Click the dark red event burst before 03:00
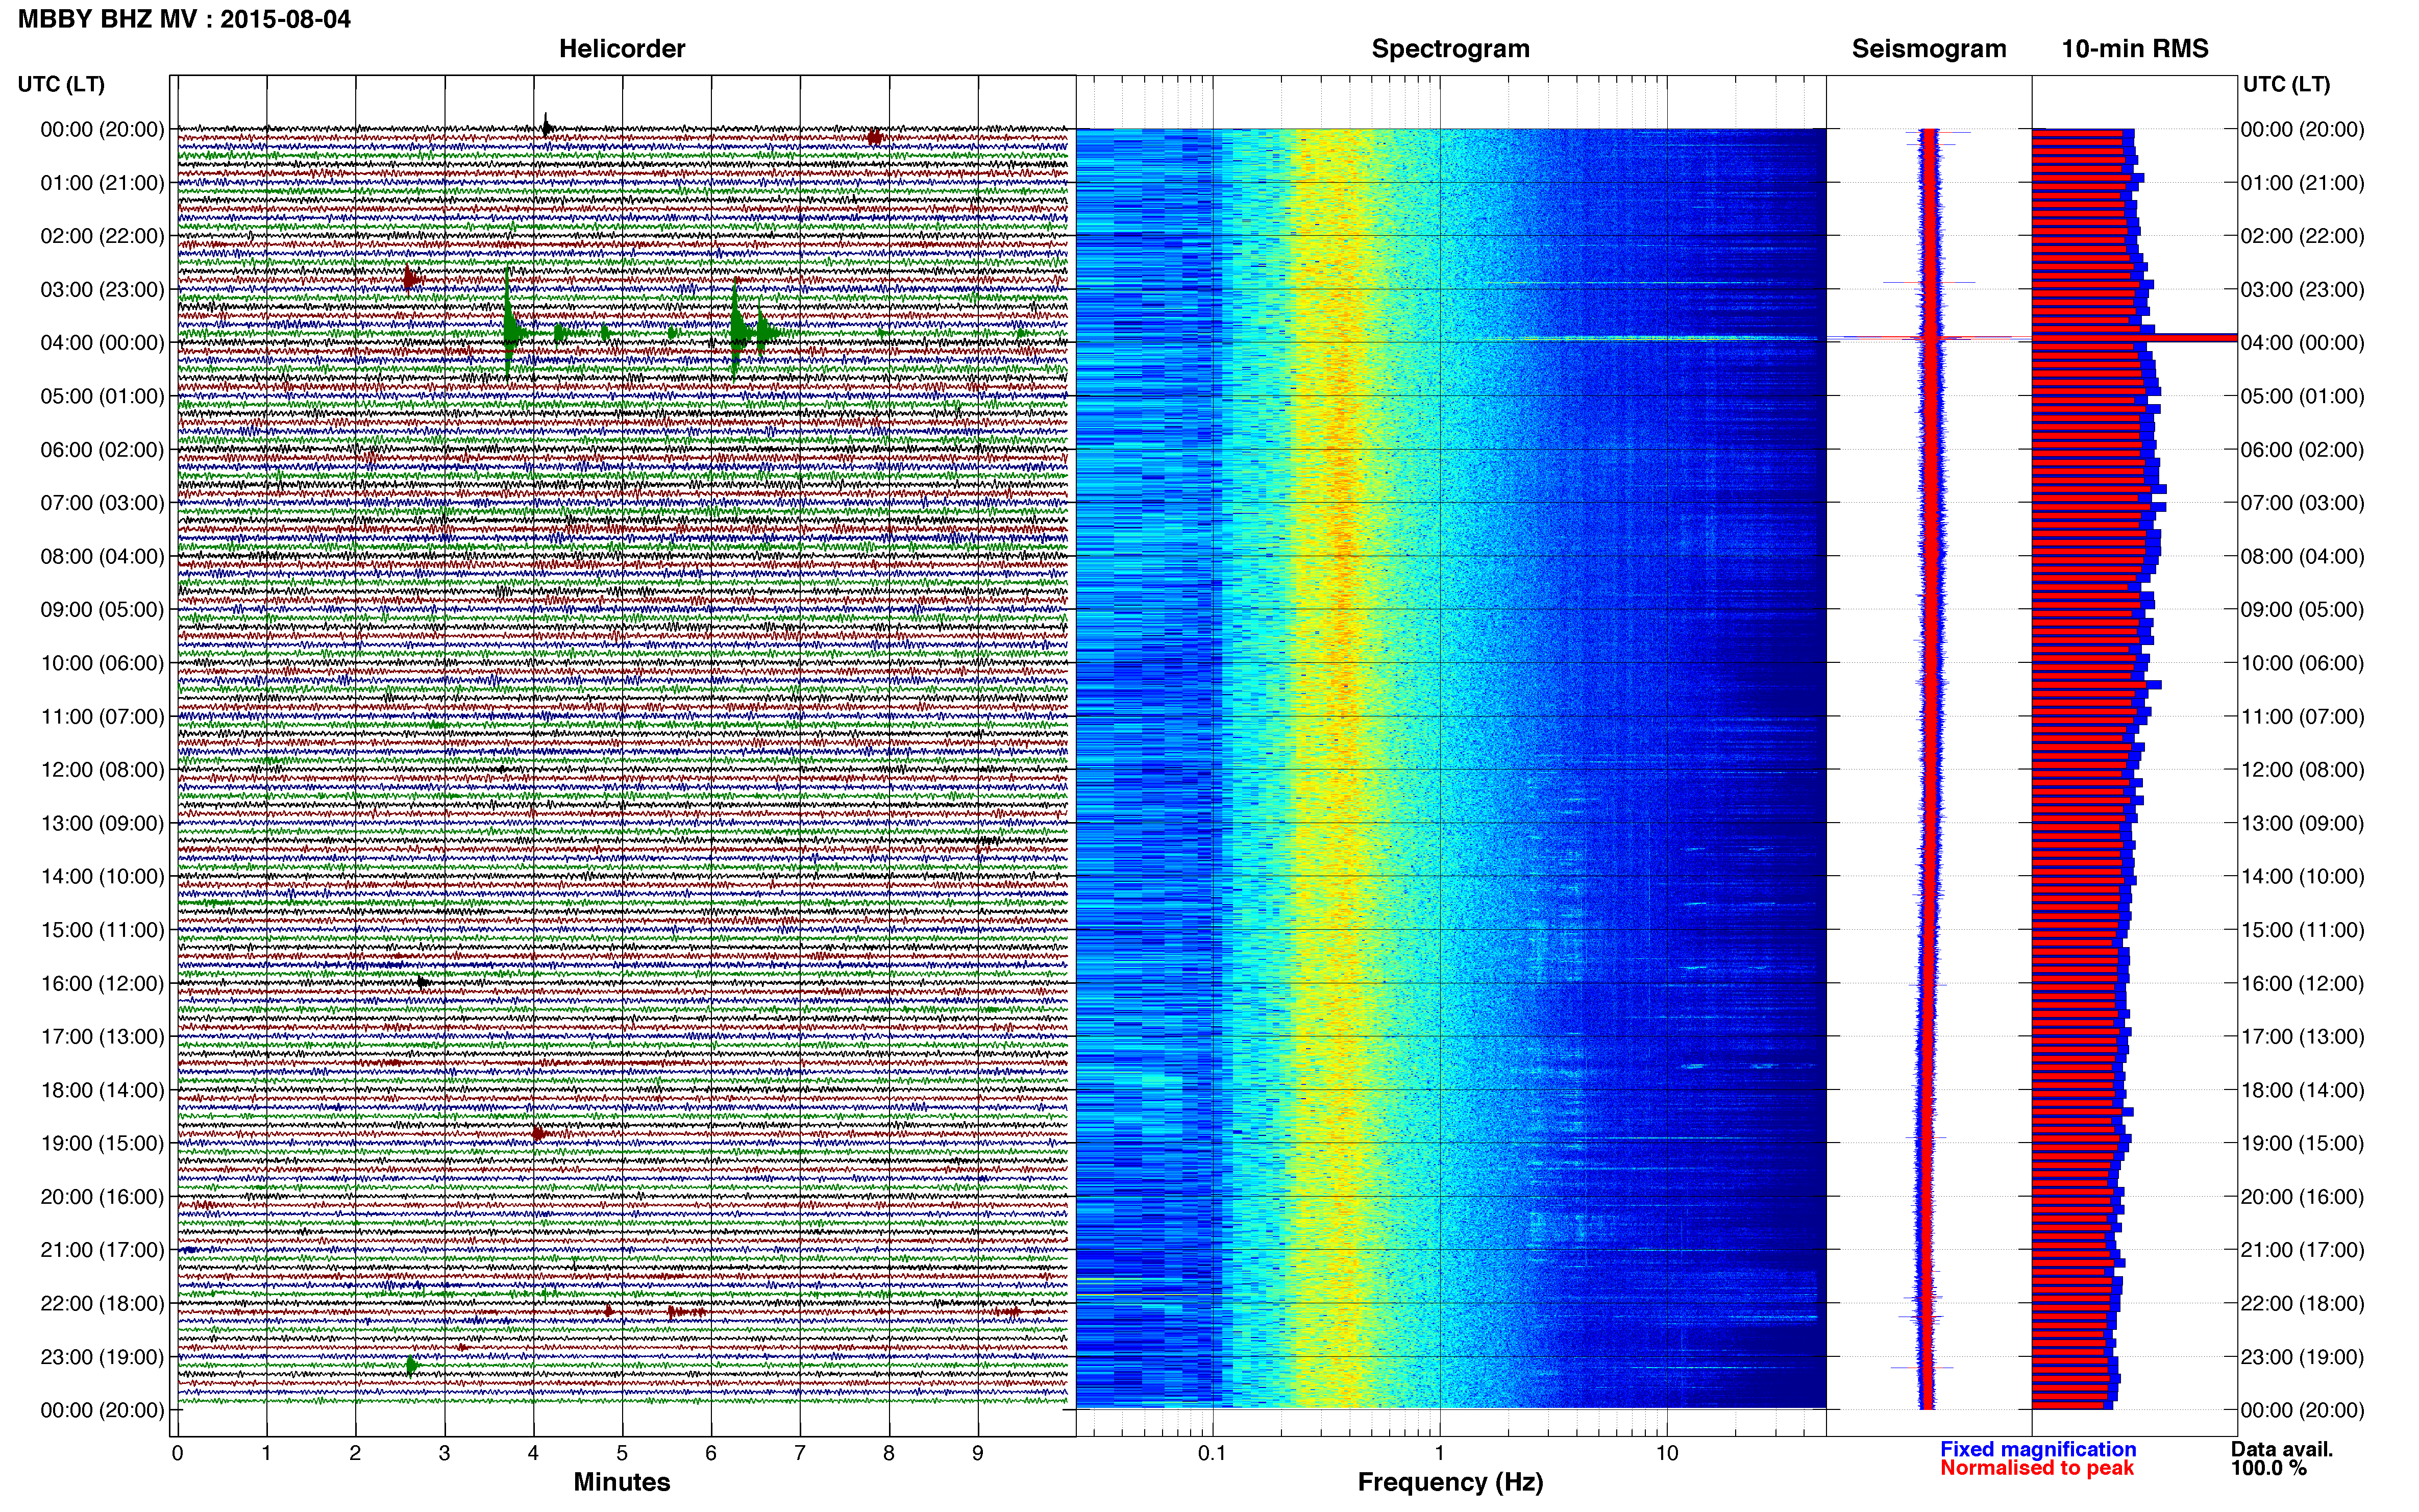2419x1512 pixels. tap(410, 279)
